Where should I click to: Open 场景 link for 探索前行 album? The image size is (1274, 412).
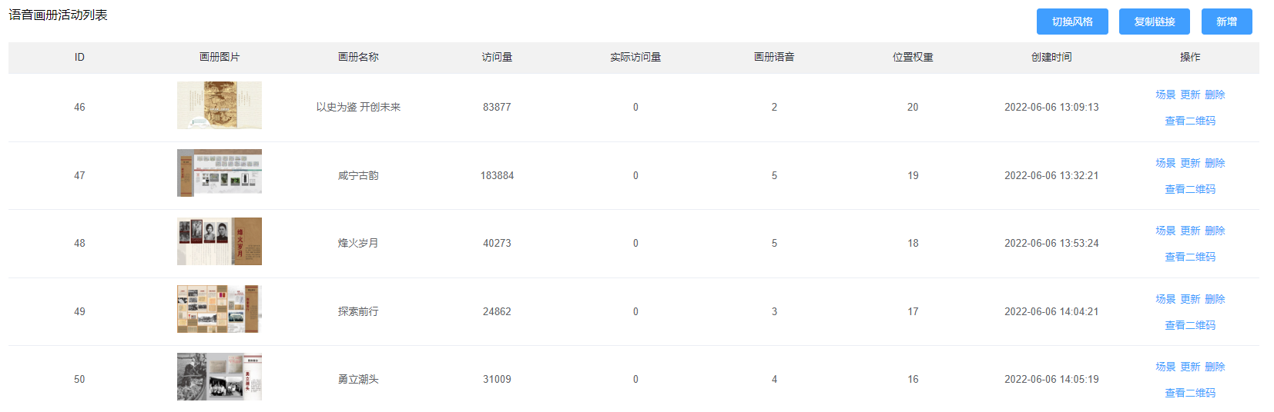pos(1165,299)
